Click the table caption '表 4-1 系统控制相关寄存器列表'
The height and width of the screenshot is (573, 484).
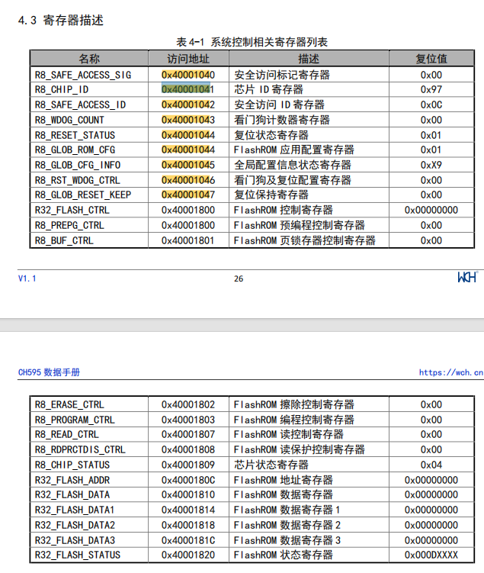252,42
